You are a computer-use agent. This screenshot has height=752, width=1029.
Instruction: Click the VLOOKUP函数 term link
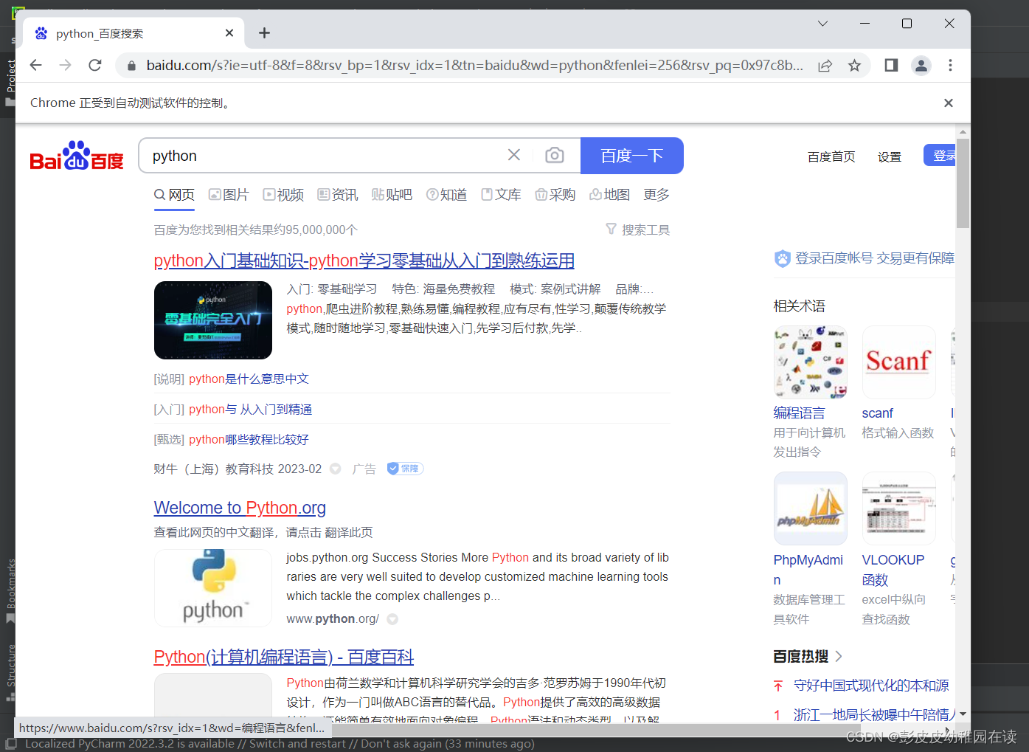(893, 570)
